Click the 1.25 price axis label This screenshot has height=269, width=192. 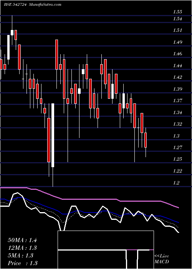(x=177, y=159)
